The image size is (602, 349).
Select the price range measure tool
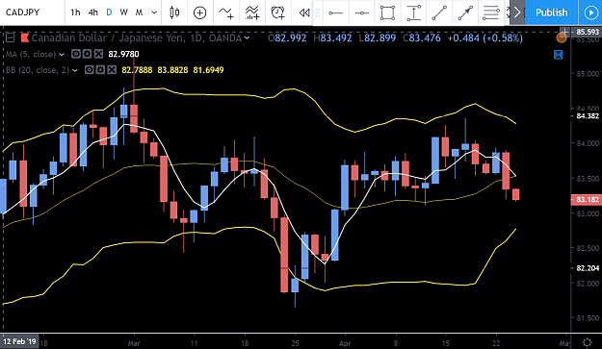click(x=413, y=13)
